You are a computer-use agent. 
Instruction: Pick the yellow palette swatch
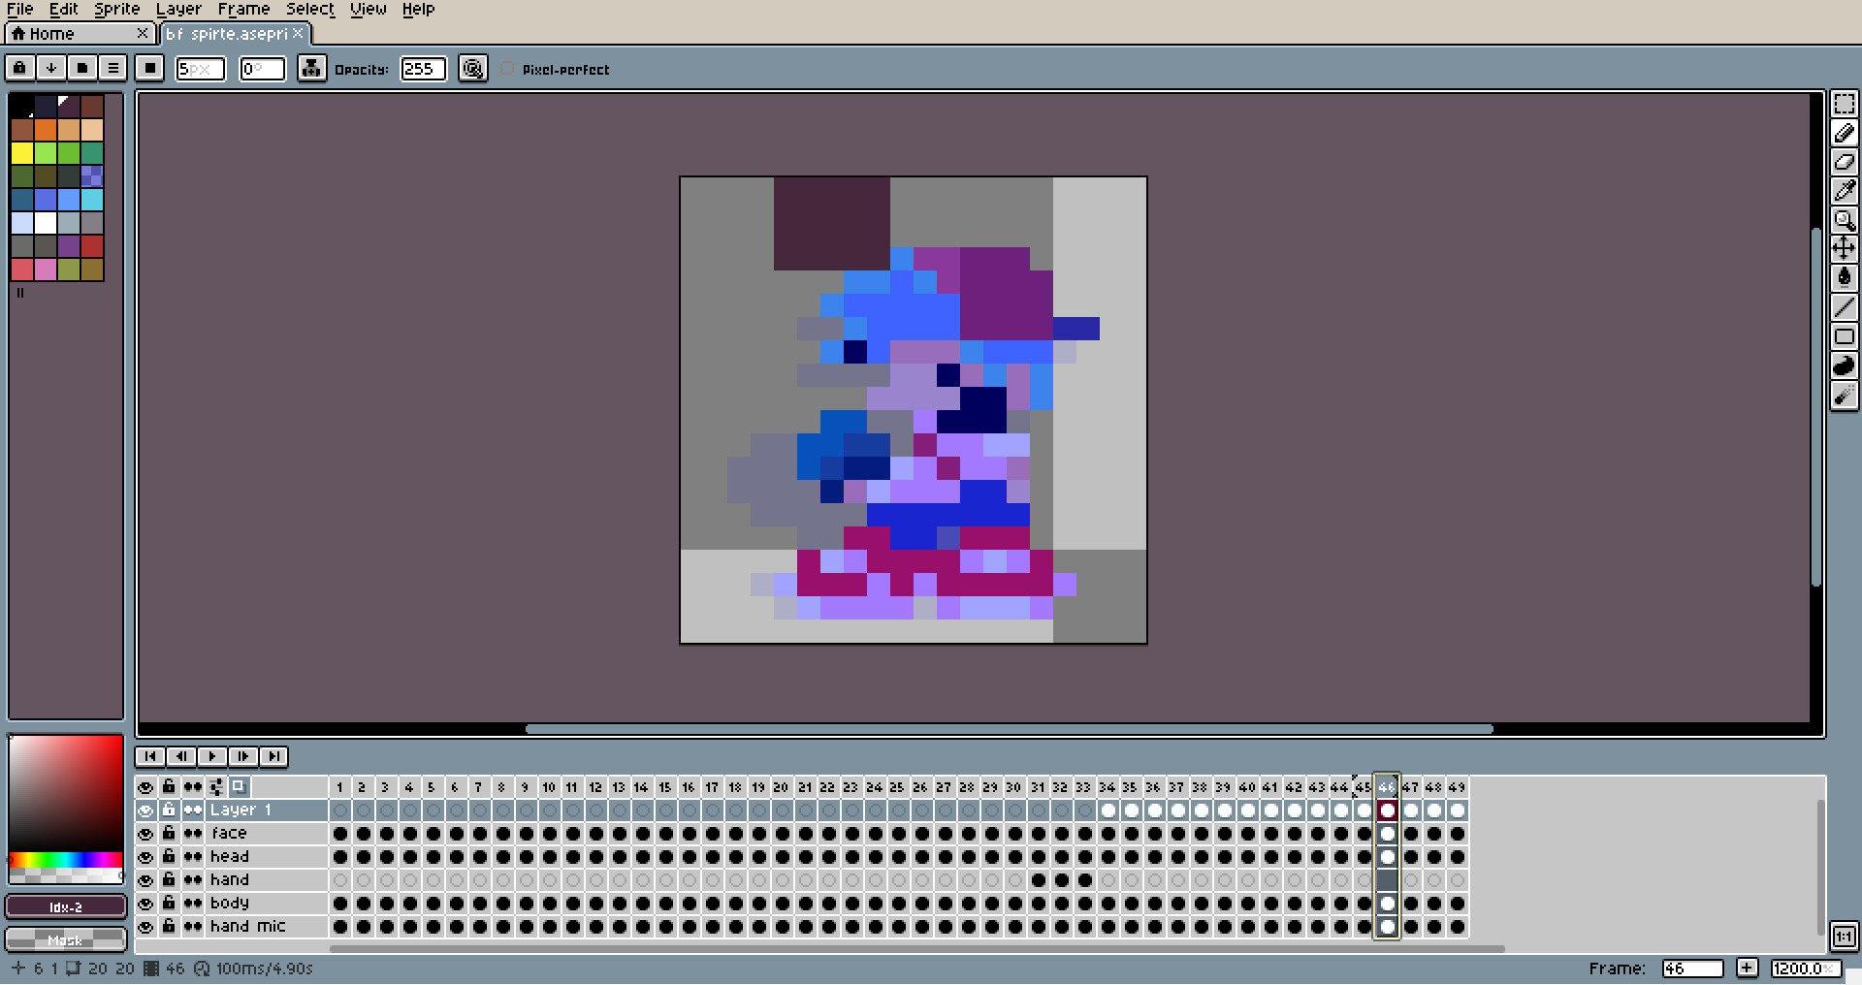pos(22,153)
